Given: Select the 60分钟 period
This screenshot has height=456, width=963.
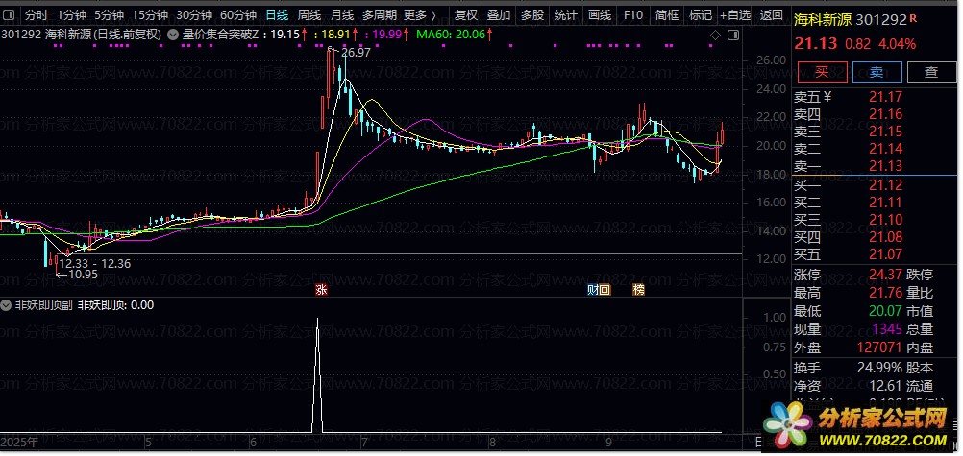Looking at the screenshot, I should [x=238, y=15].
